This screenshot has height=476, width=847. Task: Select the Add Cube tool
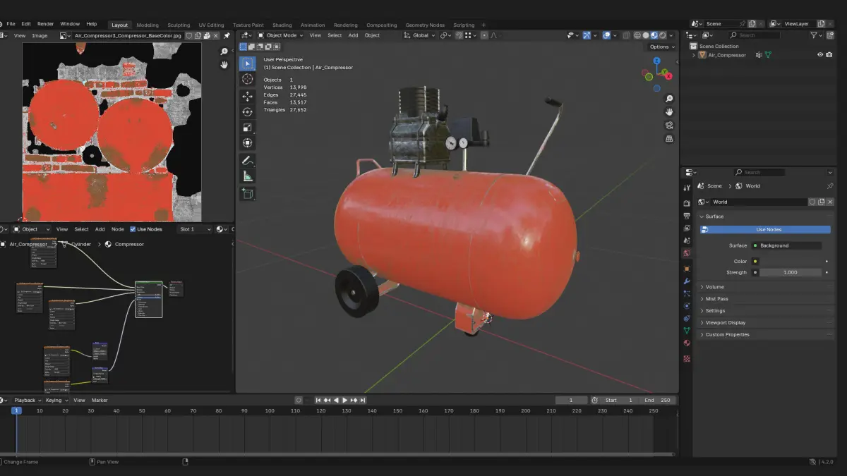247,193
